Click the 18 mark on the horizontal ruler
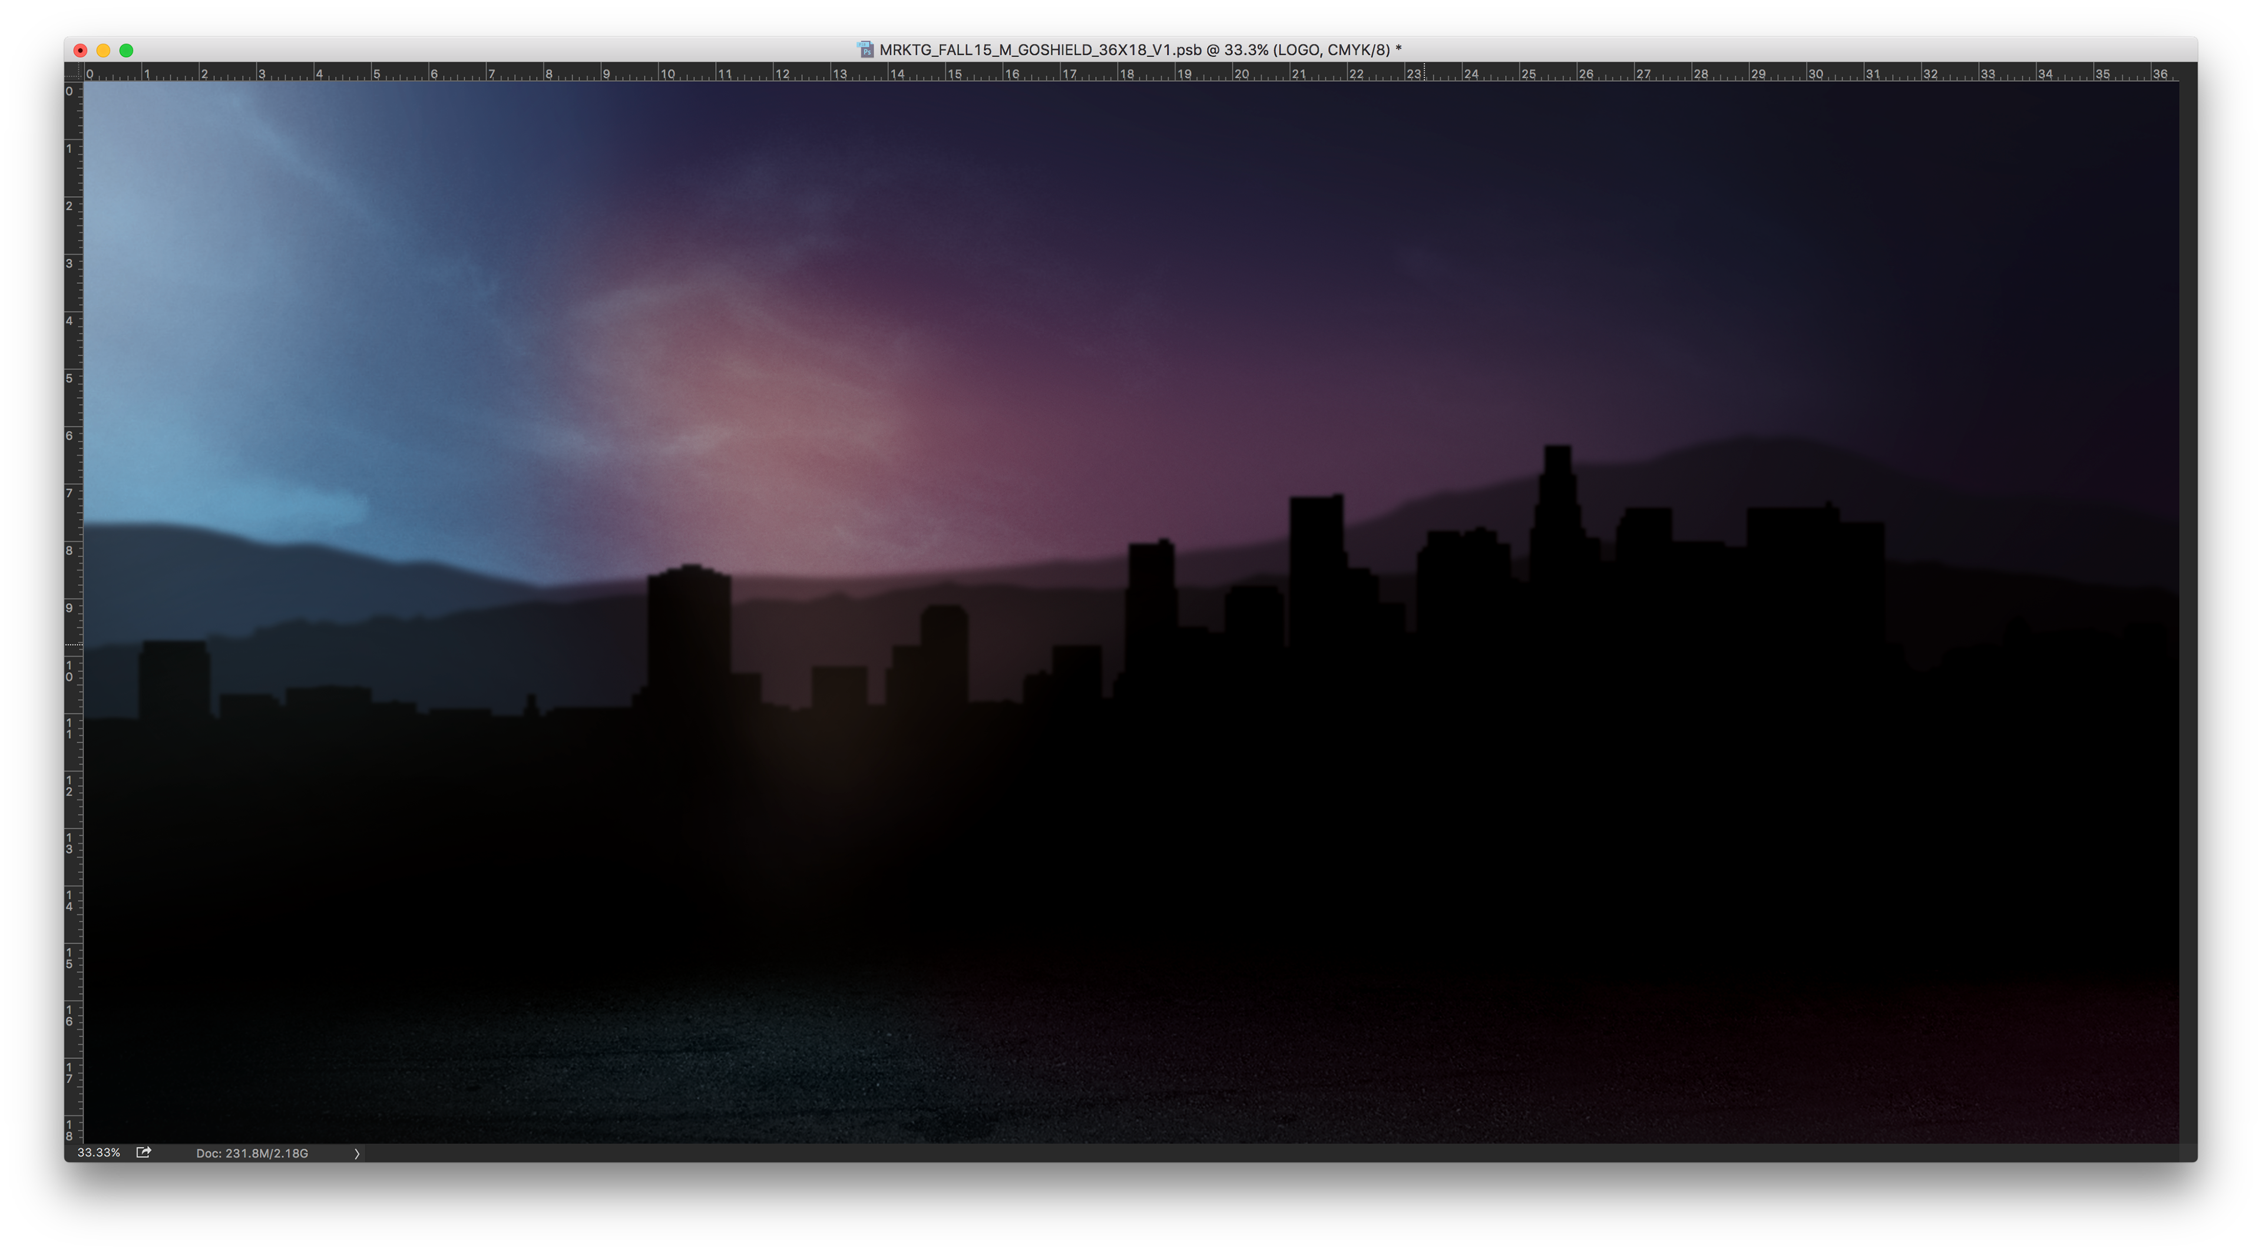Screen dimensions: 2262x1254 [1126, 74]
